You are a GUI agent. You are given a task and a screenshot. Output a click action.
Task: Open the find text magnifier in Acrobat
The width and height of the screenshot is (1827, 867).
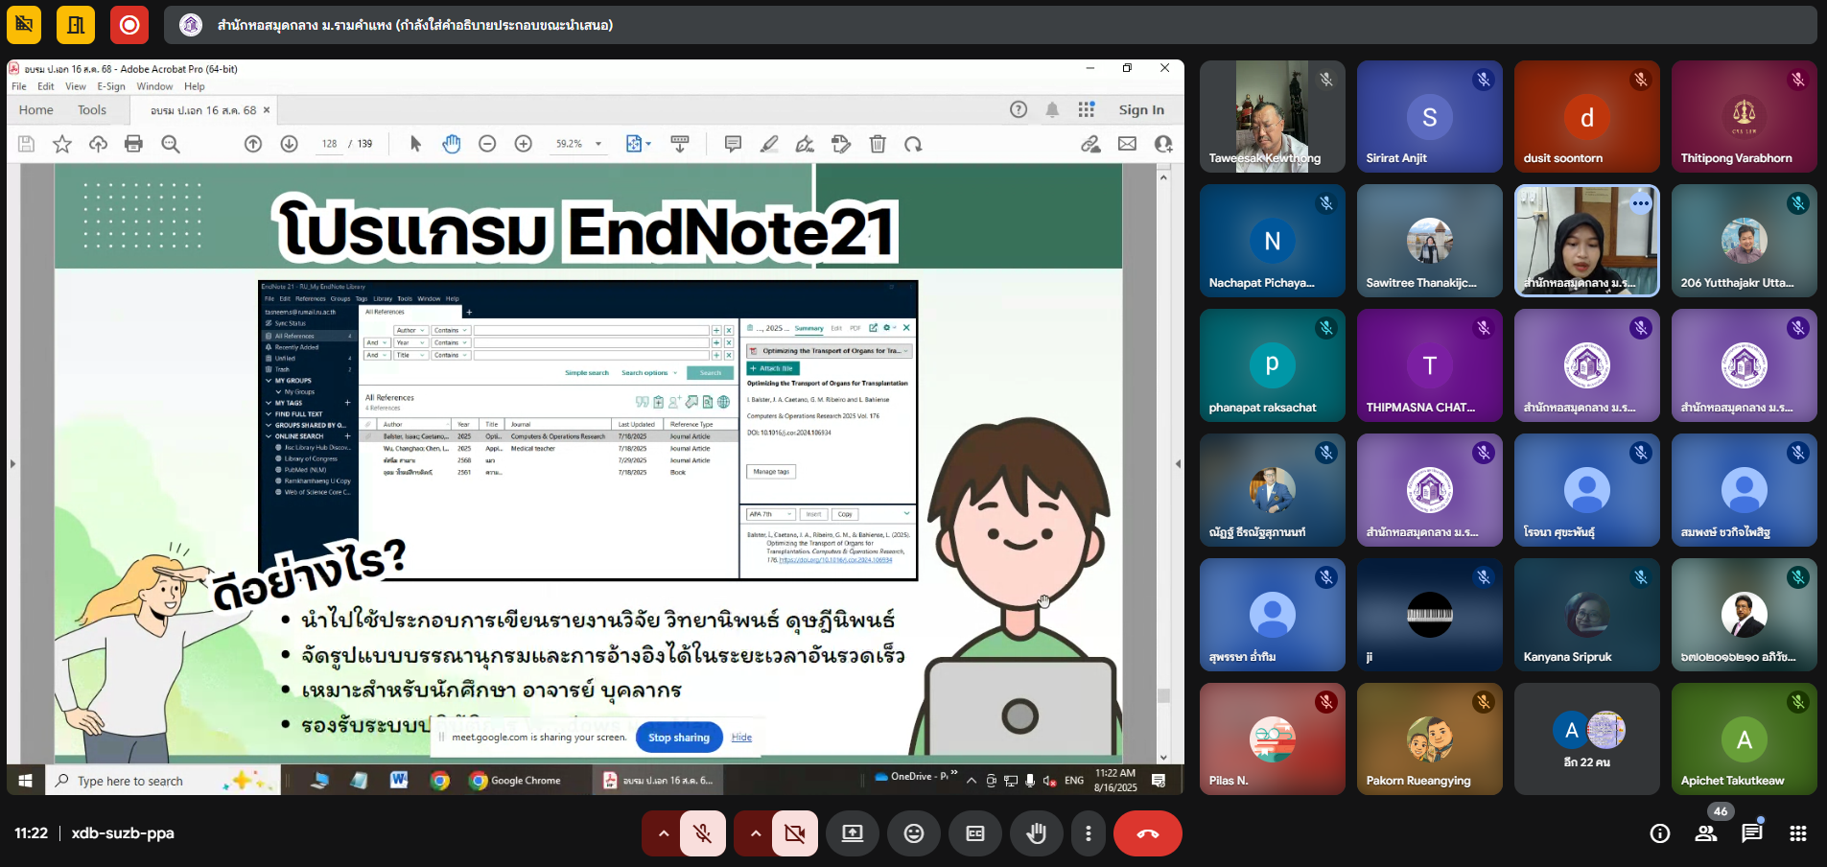pyautogui.click(x=171, y=144)
